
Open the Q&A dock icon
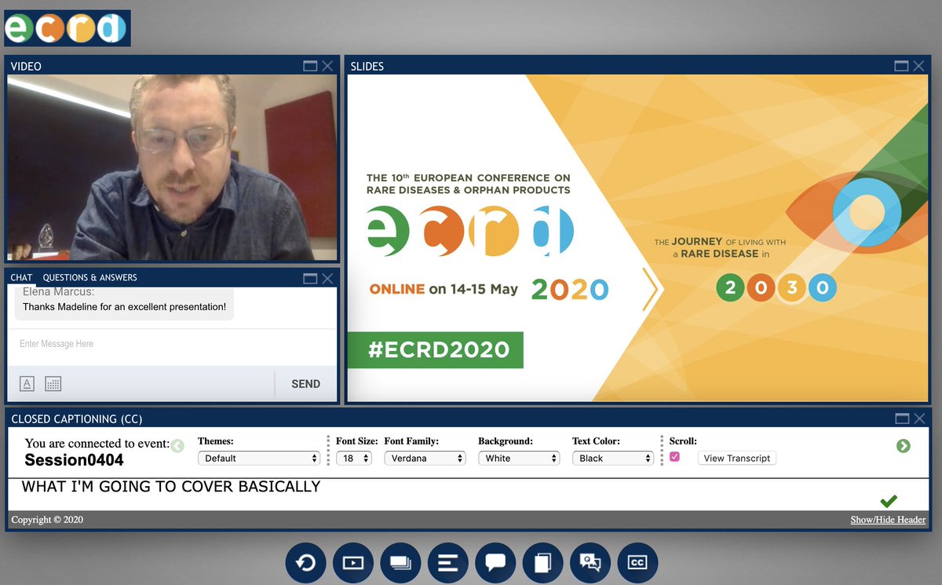click(590, 562)
